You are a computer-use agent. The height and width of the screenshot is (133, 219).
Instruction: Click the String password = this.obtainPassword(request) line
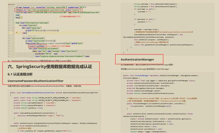[x=156, y=6]
